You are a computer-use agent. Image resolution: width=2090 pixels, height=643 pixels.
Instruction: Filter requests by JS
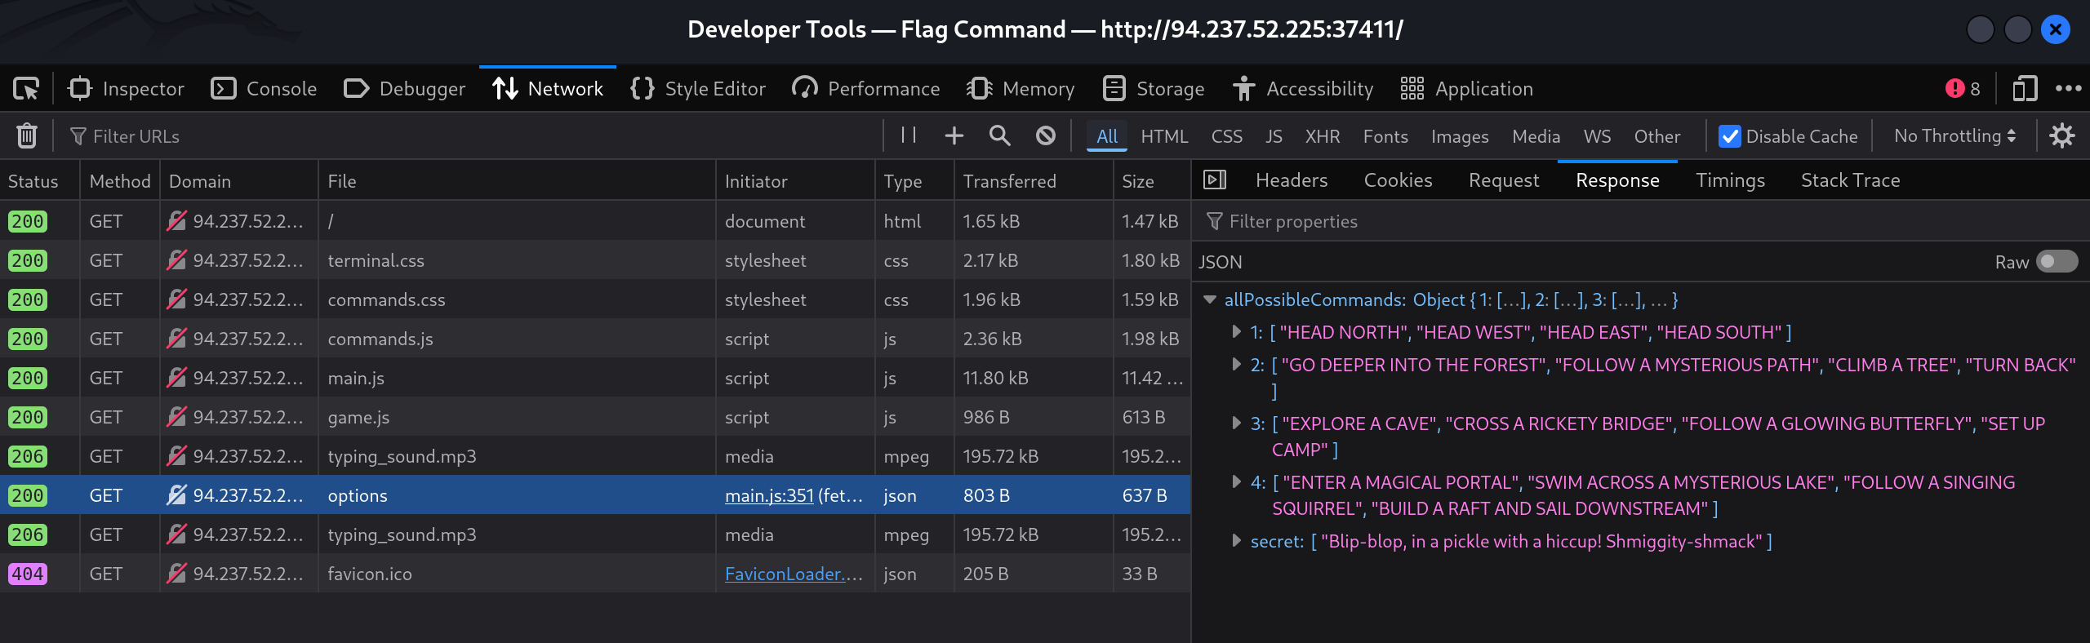(x=1274, y=136)
